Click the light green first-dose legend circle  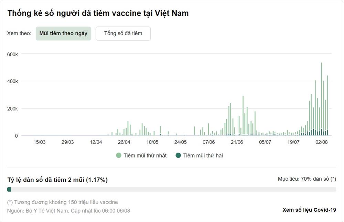119,155
